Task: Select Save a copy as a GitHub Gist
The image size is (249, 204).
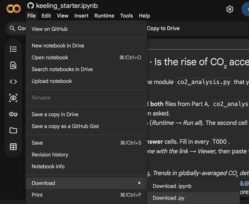Action: coord(87,126)
